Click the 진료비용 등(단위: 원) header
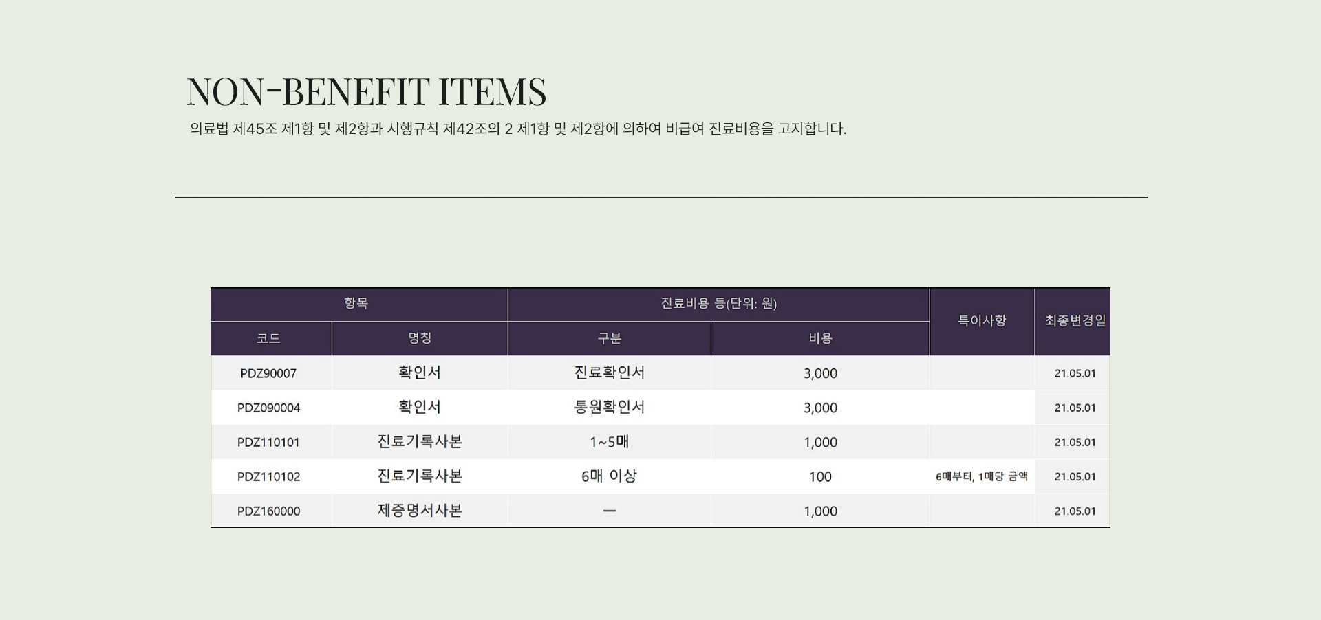 pyautogui.click(x=718, y=304)
